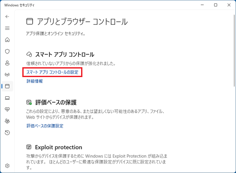Click the 評価ベースの保護 section icon
The height and width of the screenshot is (173, 236).
(x=29, y=102)
